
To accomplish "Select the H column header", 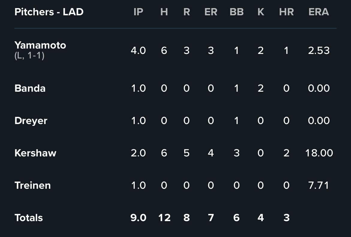I will click(x=164, y=12).
